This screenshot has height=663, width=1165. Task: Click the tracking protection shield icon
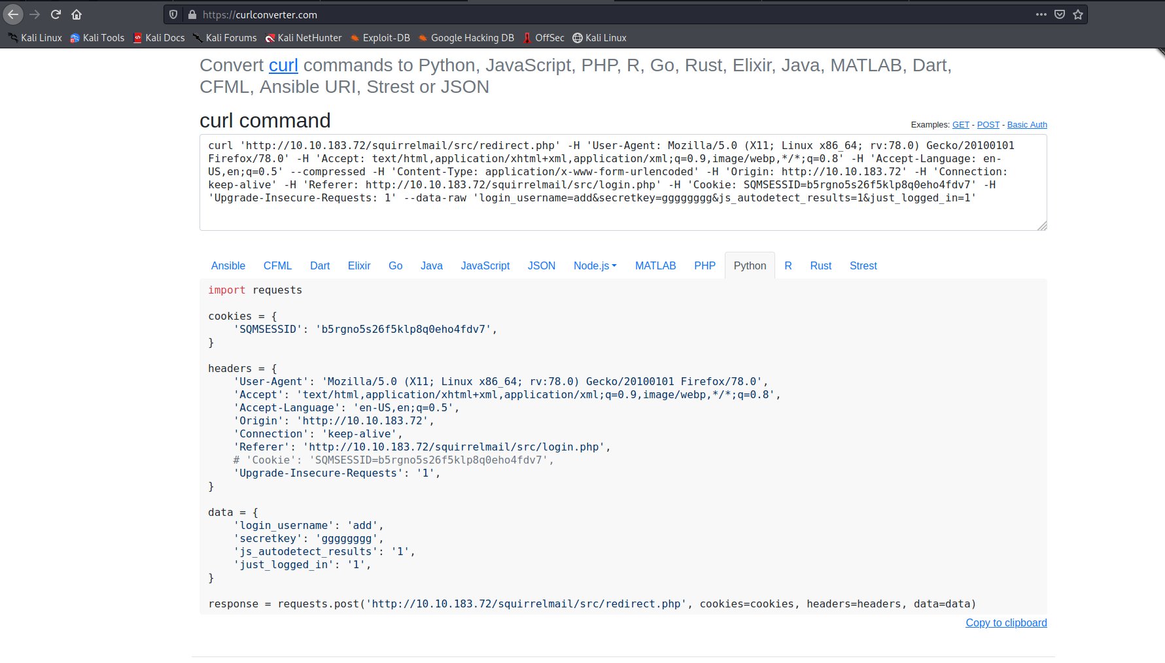tap(173, 14)
